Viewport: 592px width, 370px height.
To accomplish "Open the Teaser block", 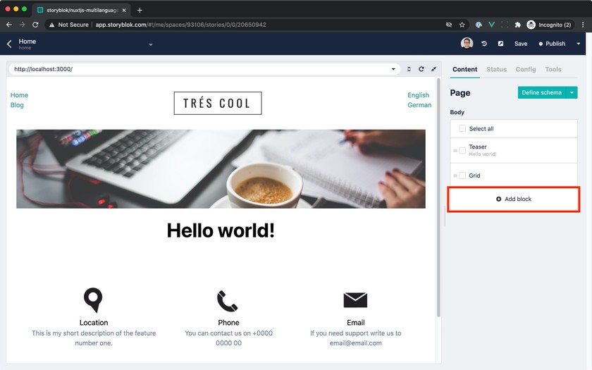I will click(x=514, y=150).
